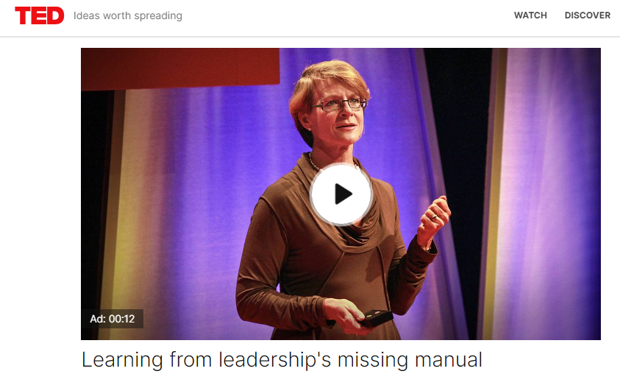Play the video with the round play button
Screen dimensions: 620x374
pyautogui.click(x=341, y=194)
